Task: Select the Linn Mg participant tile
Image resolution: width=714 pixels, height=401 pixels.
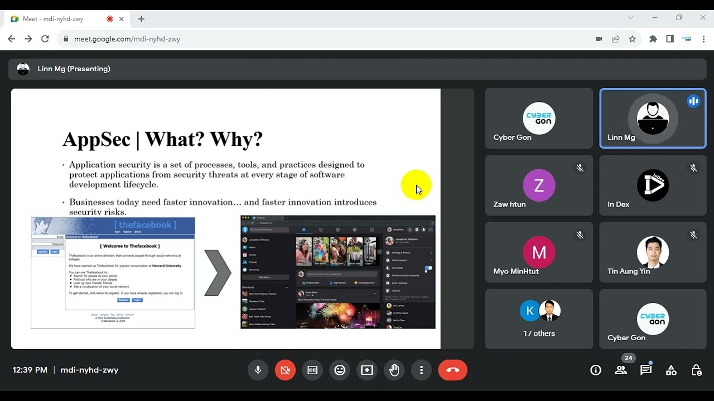Action: pos(653,119)
